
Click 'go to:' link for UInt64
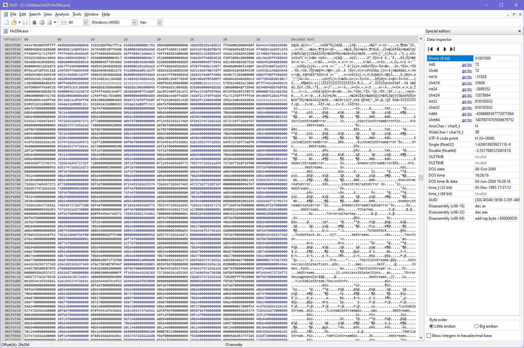467,120
